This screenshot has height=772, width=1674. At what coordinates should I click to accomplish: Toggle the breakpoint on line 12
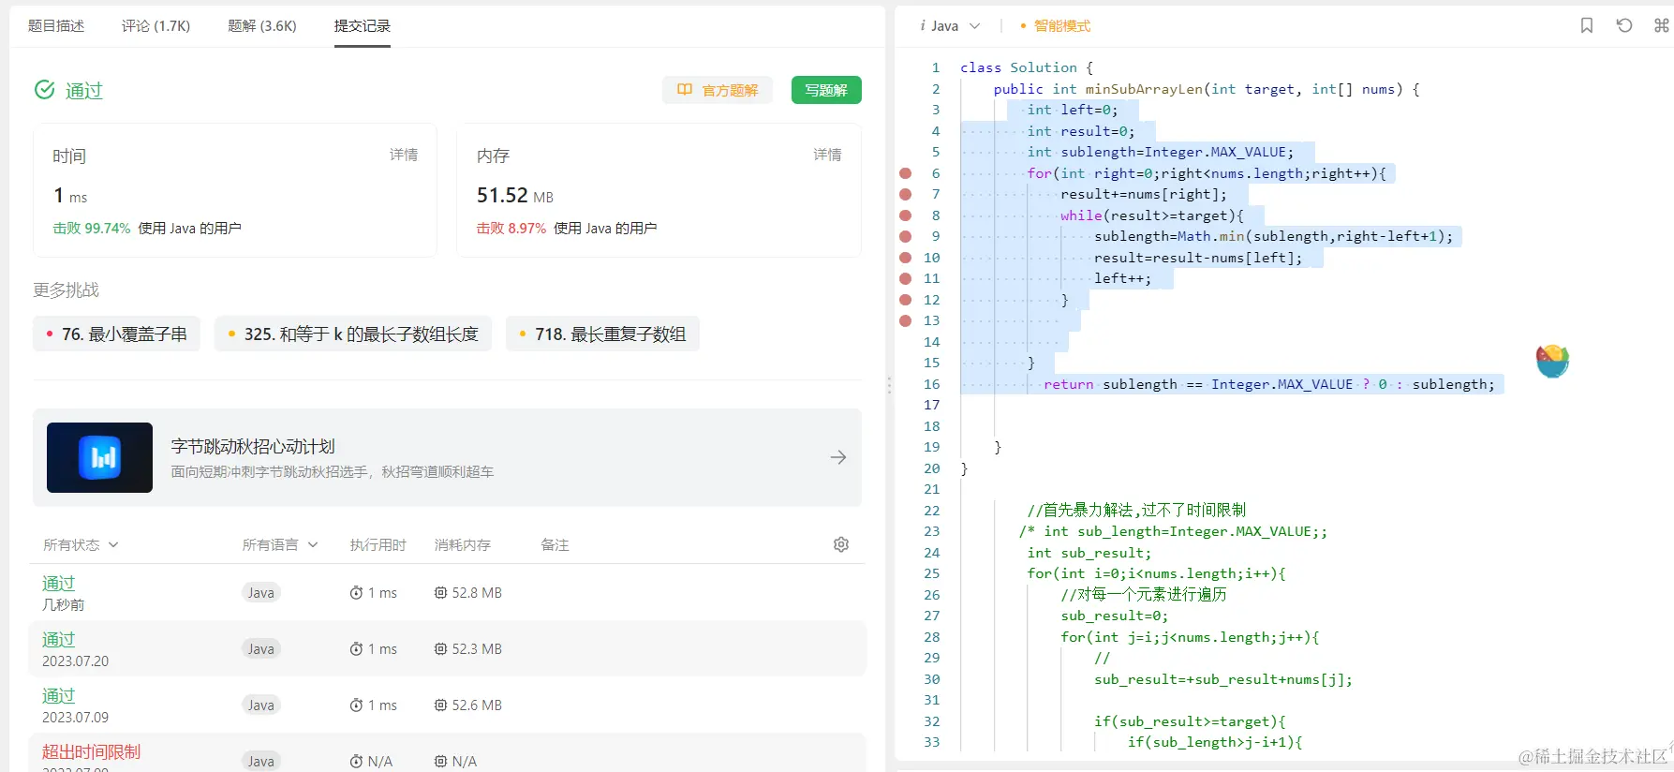tap(905, 300)
